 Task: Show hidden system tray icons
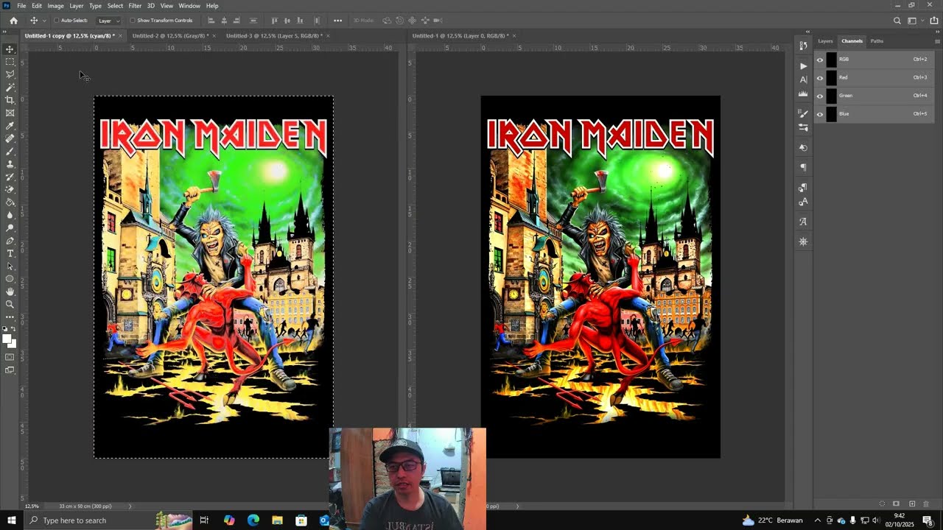point(817,520)
